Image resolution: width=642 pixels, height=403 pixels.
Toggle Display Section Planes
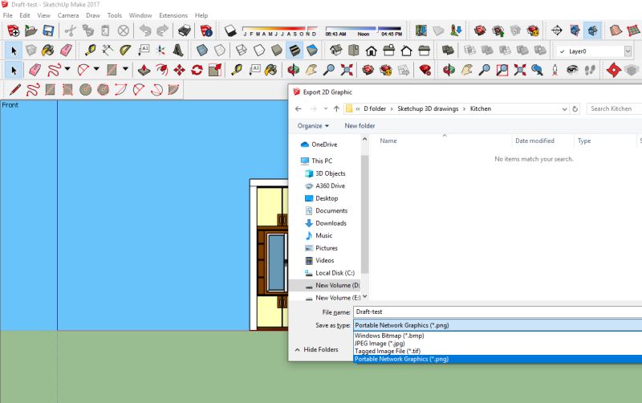coord(575,31)
